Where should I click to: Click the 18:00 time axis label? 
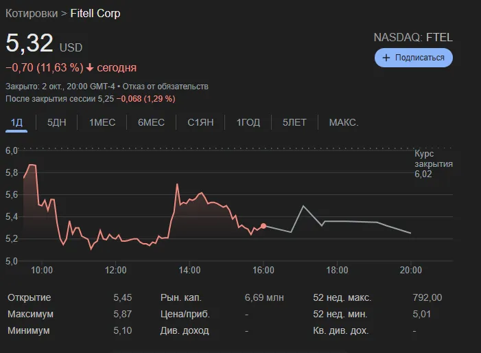tap(337, 270)
